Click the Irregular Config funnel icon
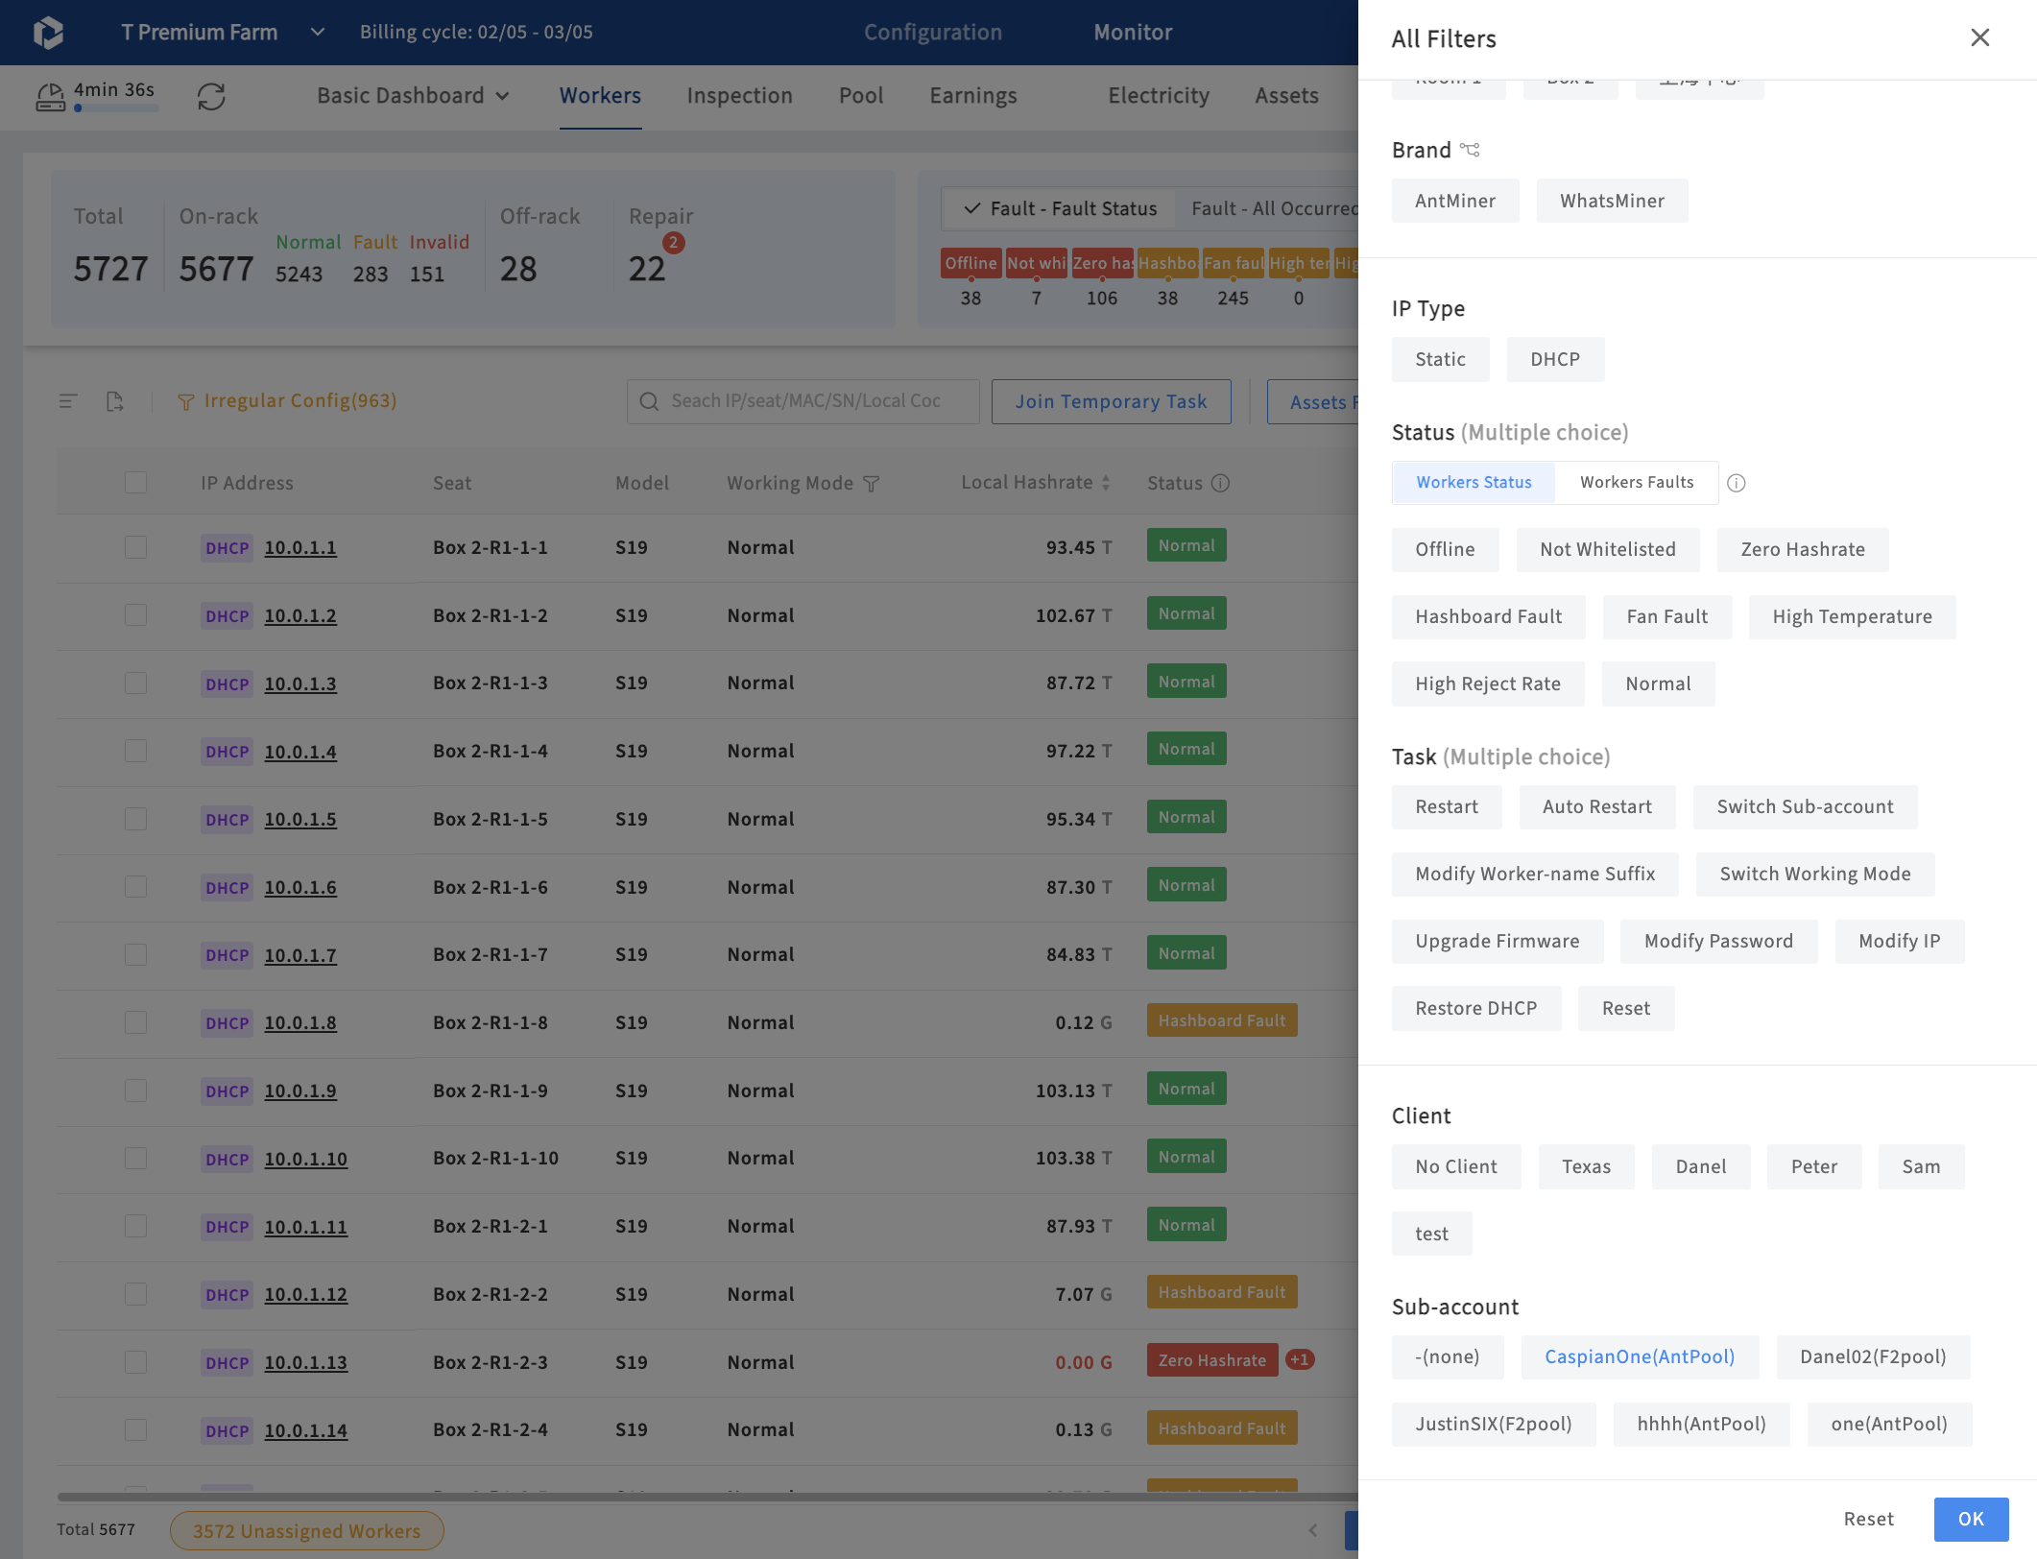This screenshot has width=2037, height=1559. click(x=186, y=402)
